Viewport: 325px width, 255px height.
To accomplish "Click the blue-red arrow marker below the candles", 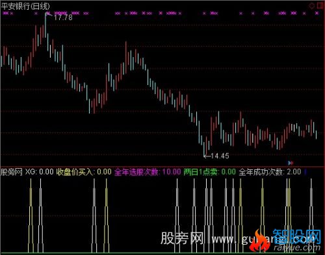I will coord(291,163).
